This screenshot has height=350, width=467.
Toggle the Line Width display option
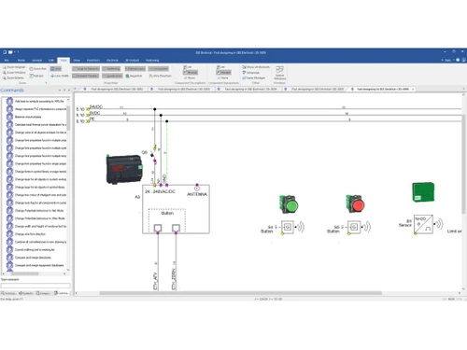point(60,76)
